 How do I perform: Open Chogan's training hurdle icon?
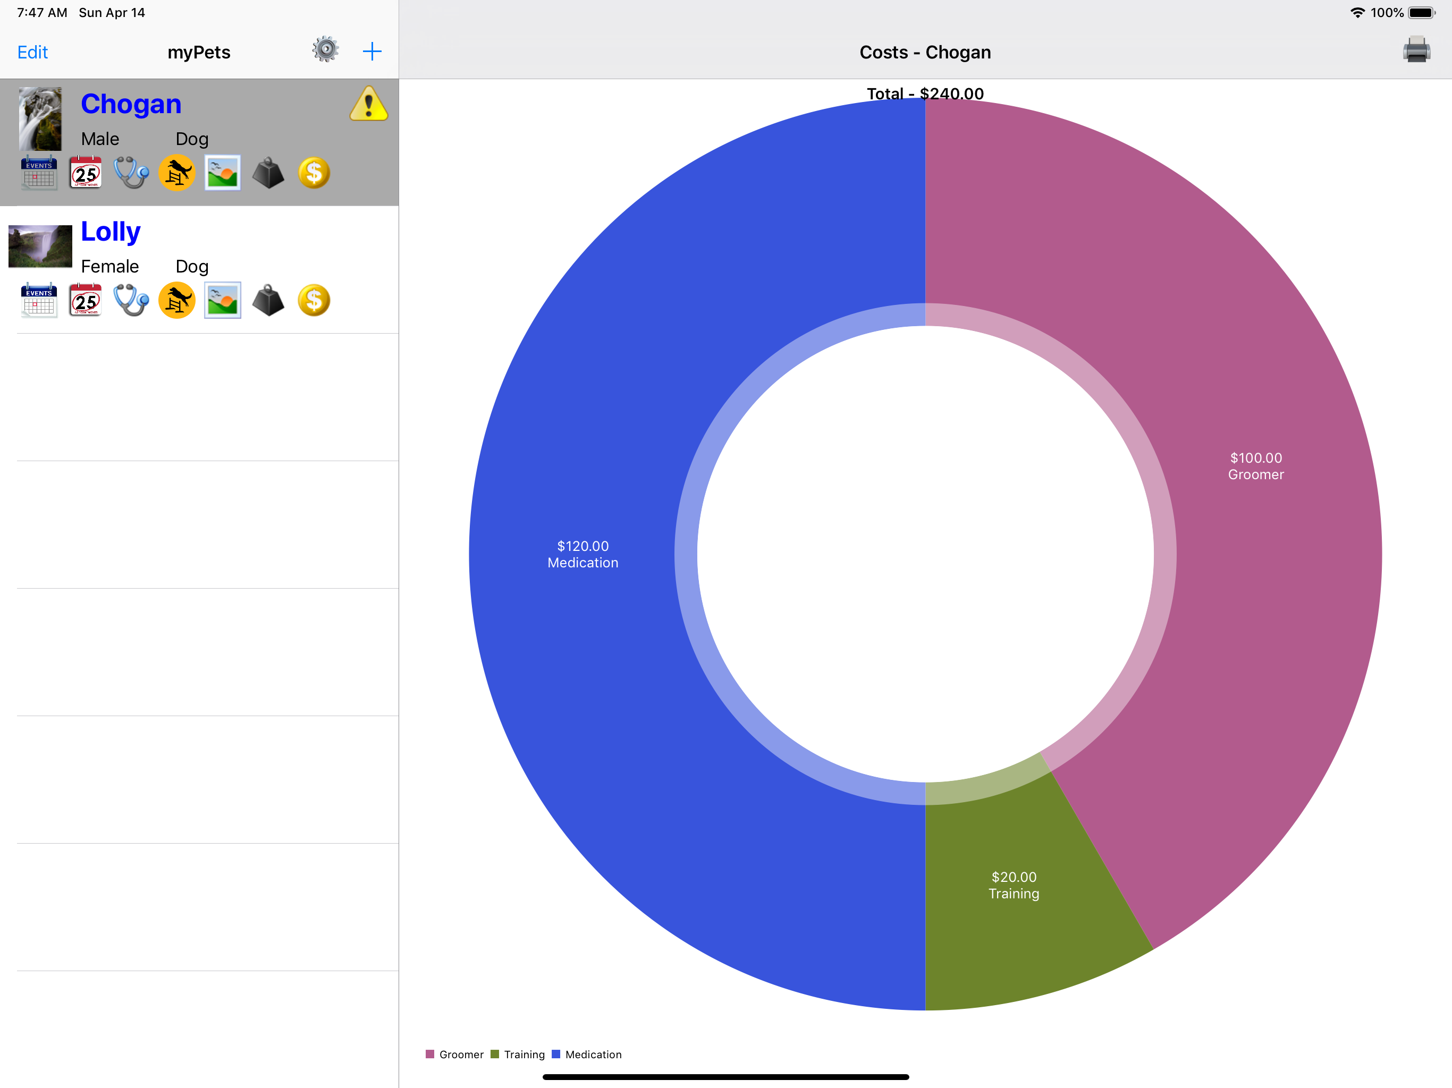(176, 173)
